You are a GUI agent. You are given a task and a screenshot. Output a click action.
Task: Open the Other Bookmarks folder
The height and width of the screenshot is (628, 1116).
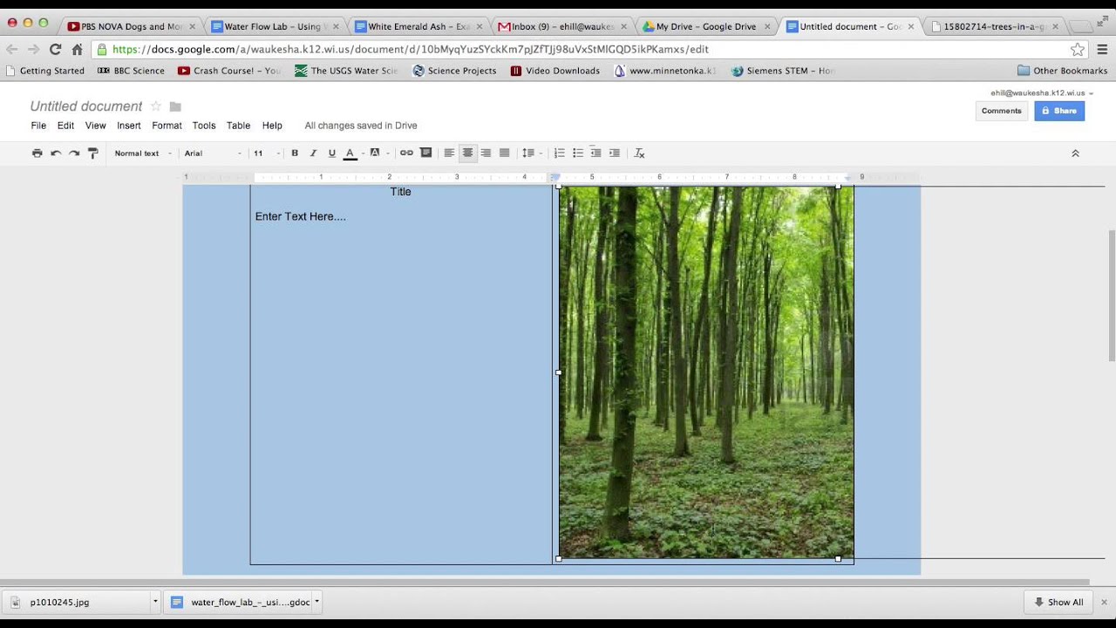pos(1062,71)
